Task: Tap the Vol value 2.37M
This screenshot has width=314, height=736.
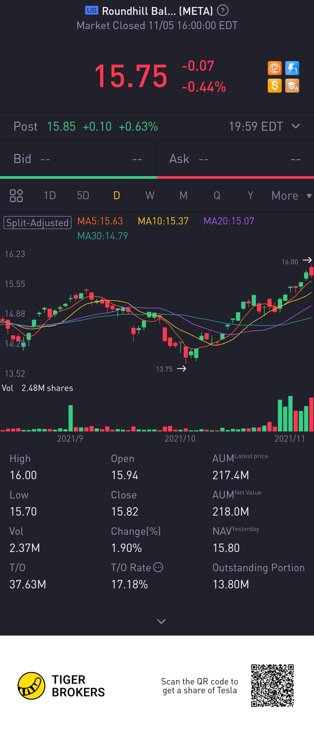Action: (x=25, y=548)
